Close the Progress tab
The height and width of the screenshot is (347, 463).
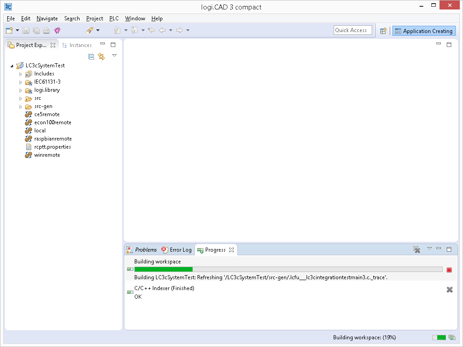click(x=231, y=249)
